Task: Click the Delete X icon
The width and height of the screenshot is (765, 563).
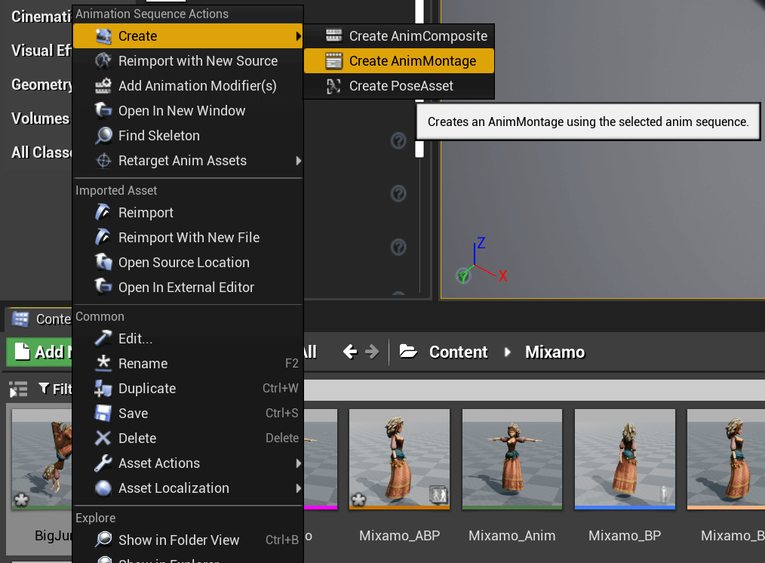Action: (103, 438)
